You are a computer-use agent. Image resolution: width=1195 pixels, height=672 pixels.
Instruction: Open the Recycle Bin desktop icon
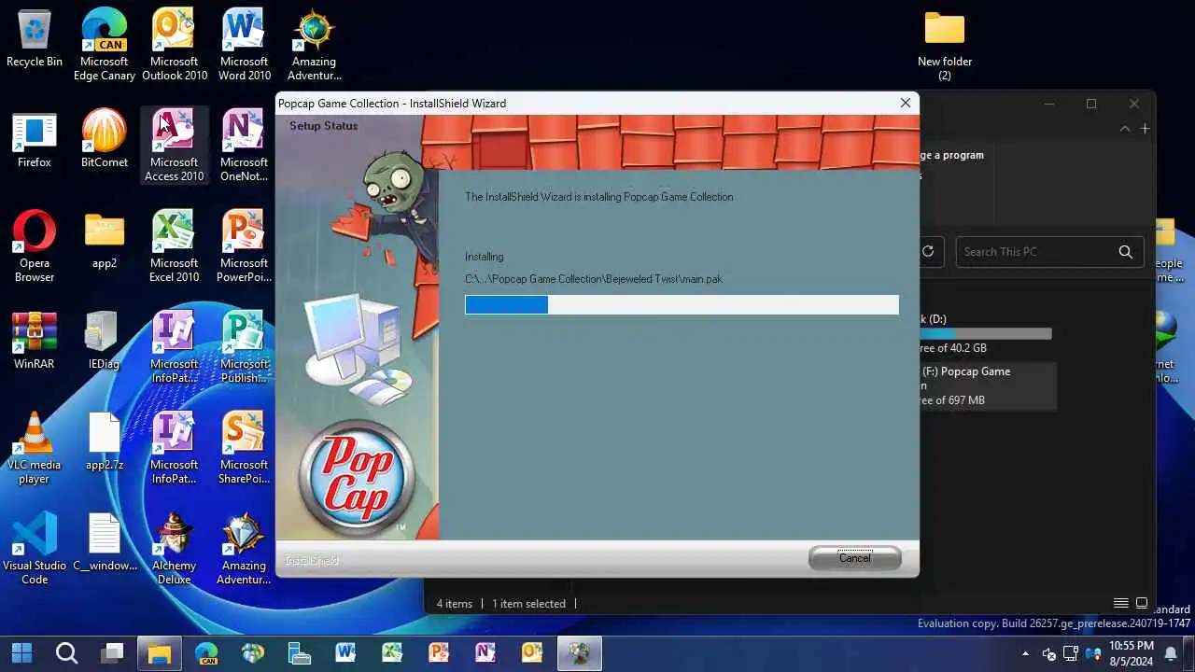point(35,39)
